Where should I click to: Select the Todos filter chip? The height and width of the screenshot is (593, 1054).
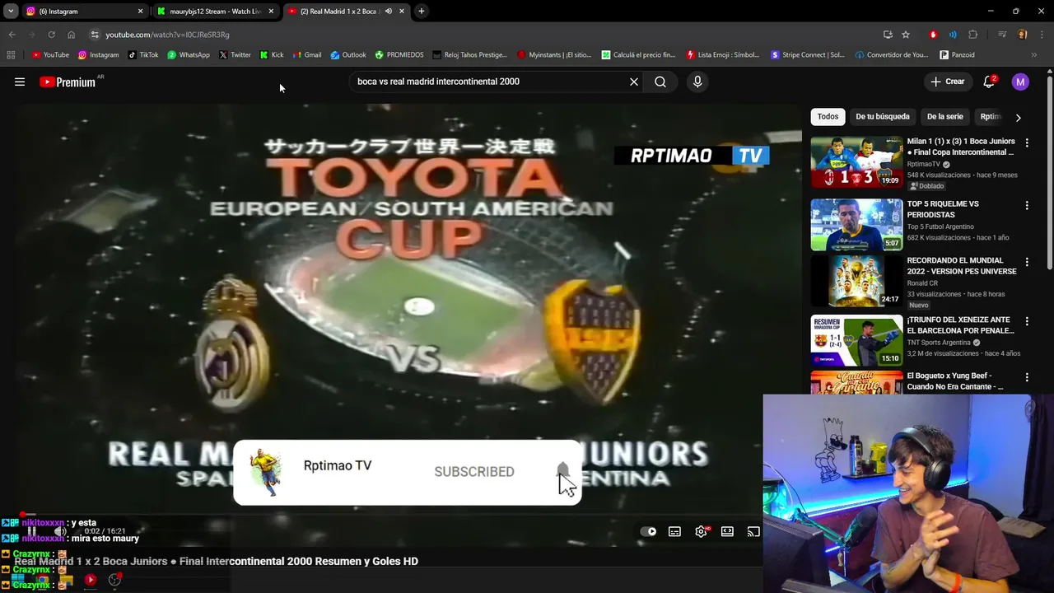tap(828, 117)
